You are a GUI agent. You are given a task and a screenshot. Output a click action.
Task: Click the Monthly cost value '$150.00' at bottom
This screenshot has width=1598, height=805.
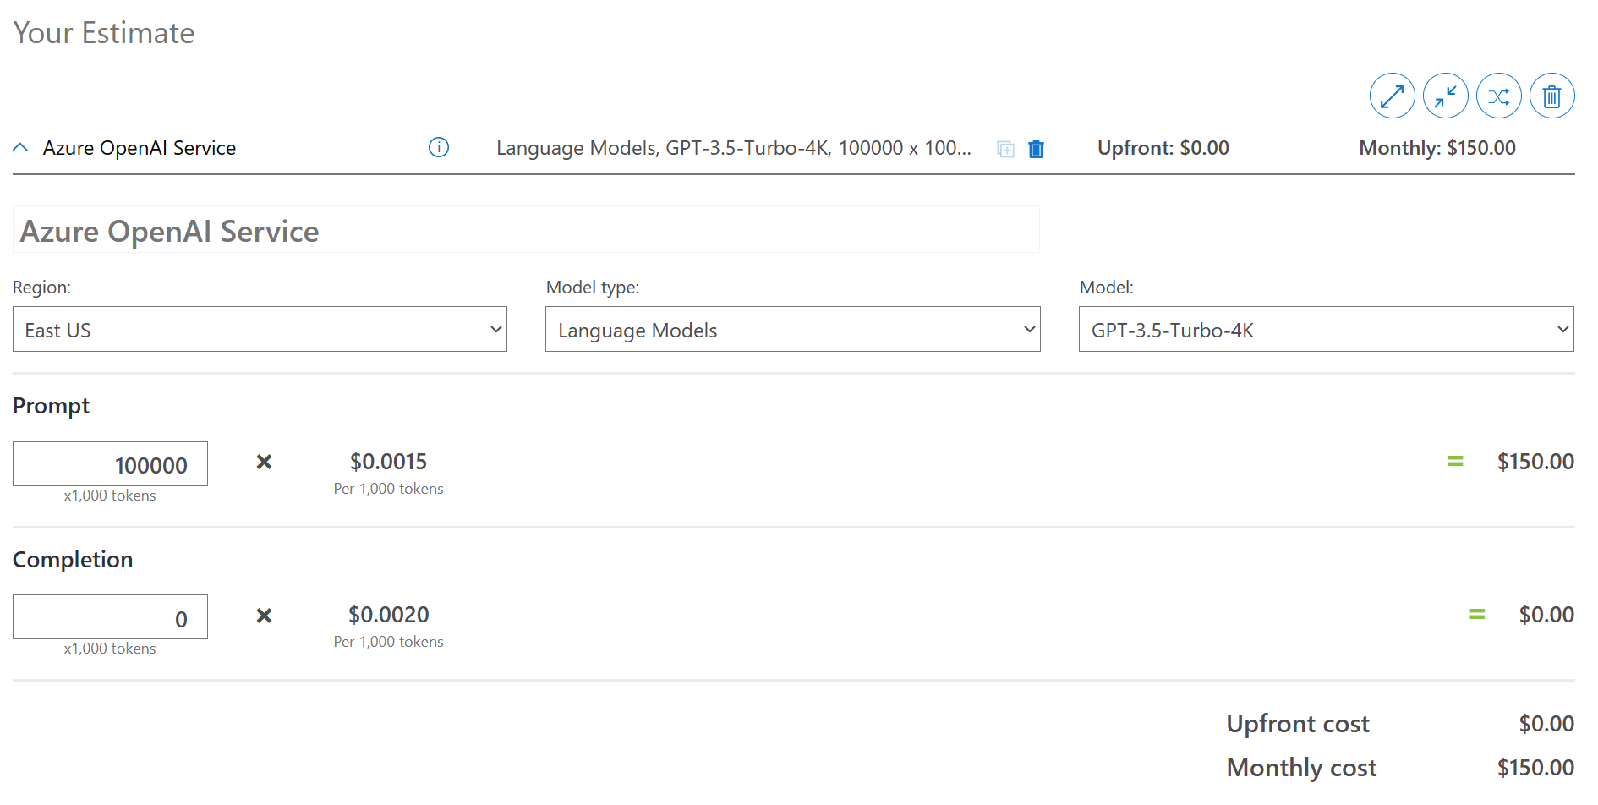(1535, 768)
